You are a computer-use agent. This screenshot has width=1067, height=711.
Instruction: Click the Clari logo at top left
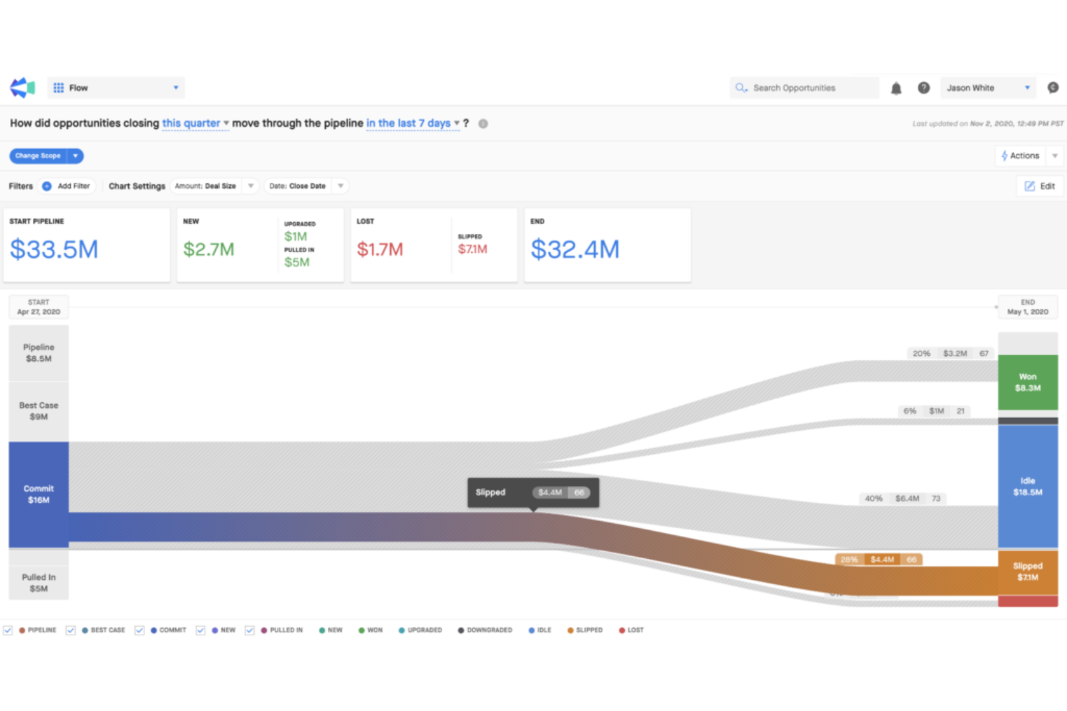[22, 87]
